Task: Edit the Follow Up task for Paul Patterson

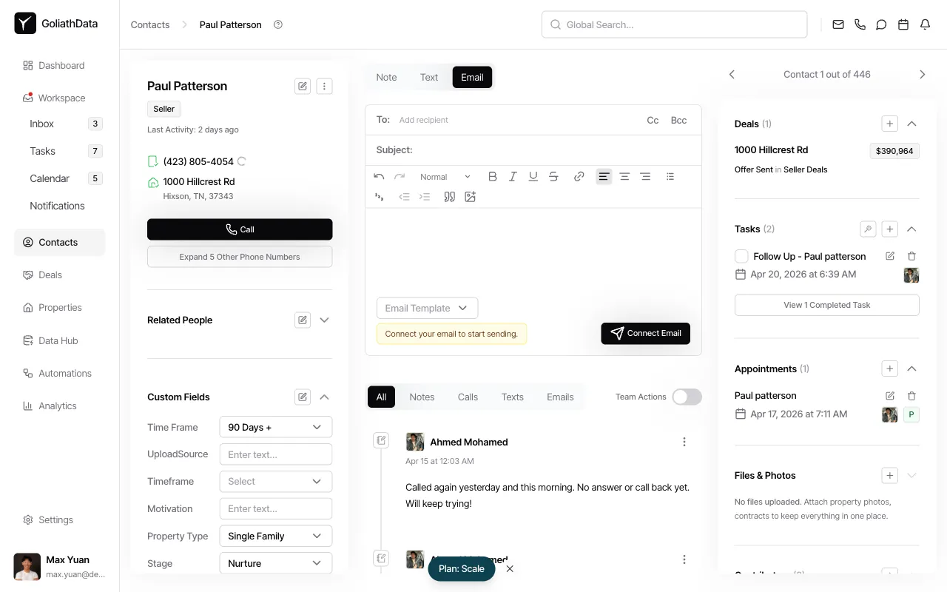Action: click(890, 256)
